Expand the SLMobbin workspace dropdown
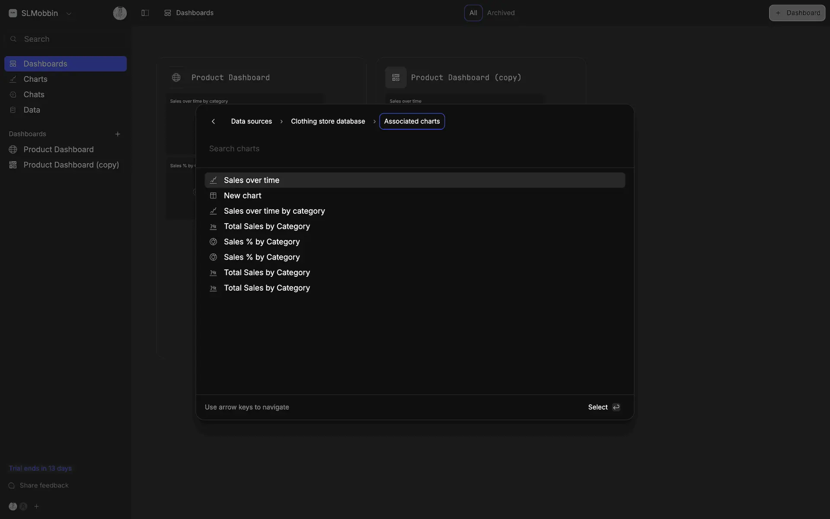Screen dimensions: 830x519 (x=69, y=13)
